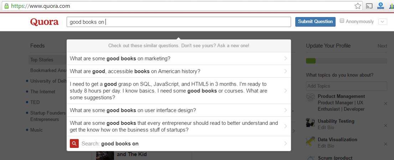Viewport: 394px width, 160px height.
Task: Open arrow for American history books question
Action: [286, 71]
